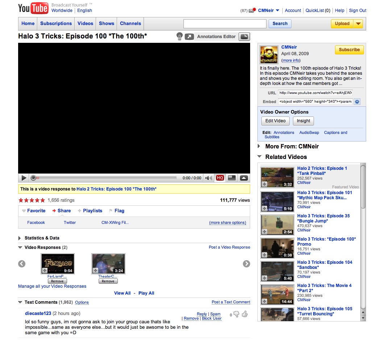Show next video responses with right arrow
The width and height of the screenshot is (385, 340).
pyautogui.click(x=246, y=264)
